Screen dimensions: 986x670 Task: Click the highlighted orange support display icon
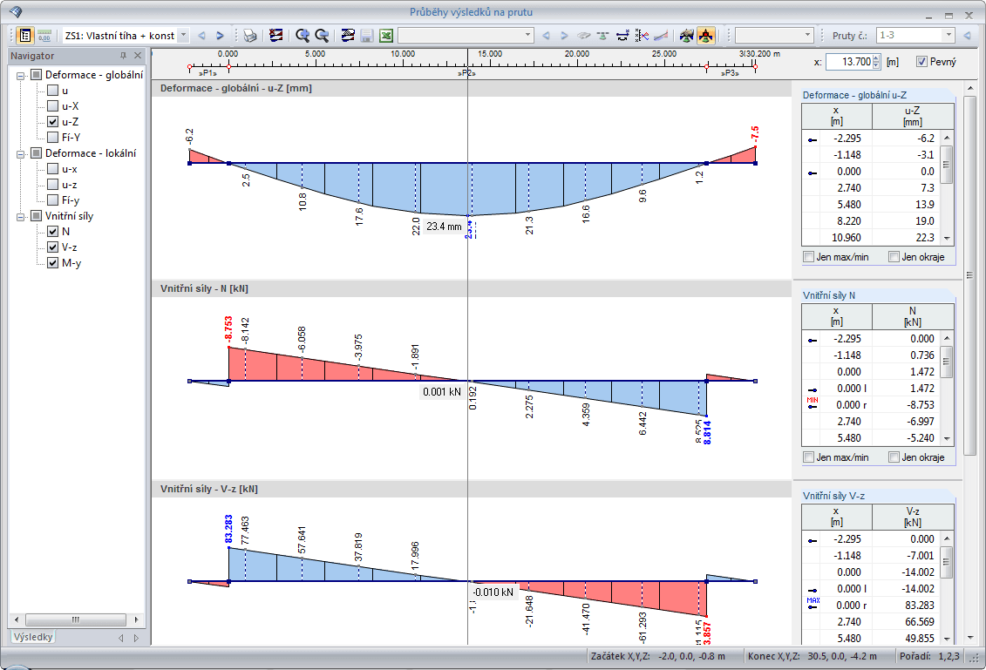click(x=706, y=36)
